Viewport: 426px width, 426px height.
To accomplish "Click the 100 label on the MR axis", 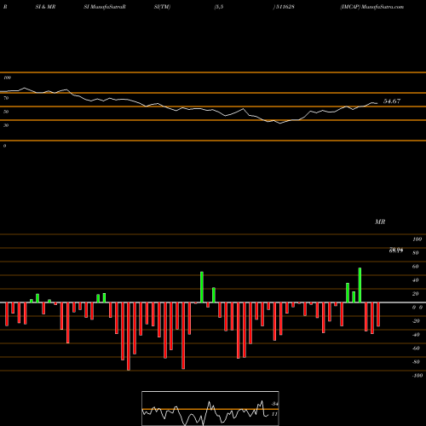I will pos(417,239).
